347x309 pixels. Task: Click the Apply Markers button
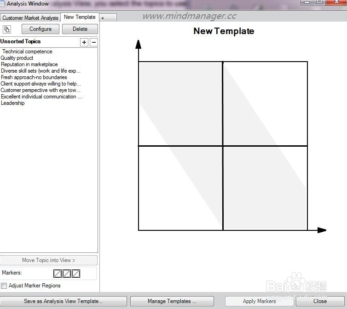259,301
